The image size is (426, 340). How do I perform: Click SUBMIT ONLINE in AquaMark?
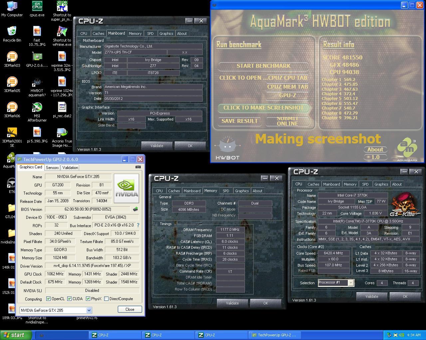click(x=288, y=121)
